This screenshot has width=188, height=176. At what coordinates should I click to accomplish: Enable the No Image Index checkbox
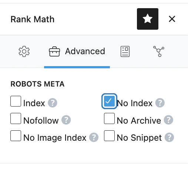[16, 136]
